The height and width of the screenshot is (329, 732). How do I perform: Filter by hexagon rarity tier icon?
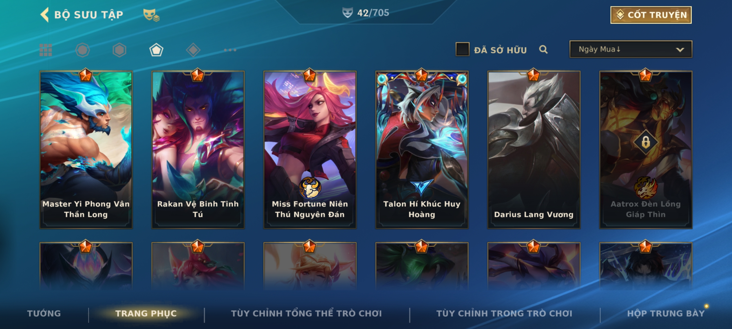119,50
